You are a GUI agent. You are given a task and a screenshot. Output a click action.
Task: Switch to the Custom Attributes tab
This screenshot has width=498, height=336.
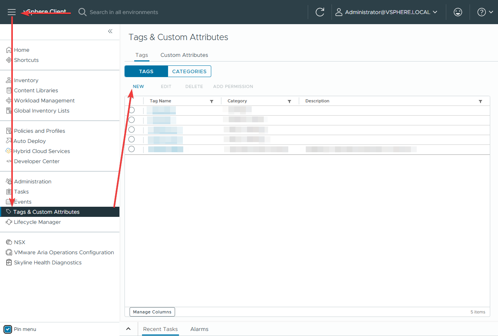tap(184, 55)
